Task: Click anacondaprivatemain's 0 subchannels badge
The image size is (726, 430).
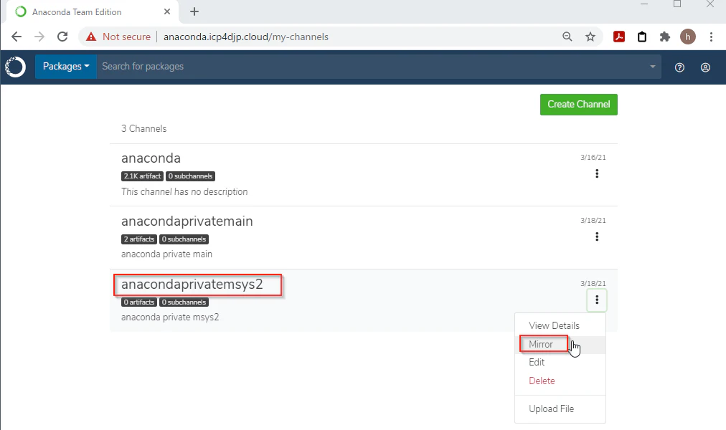Action: coord(184,239)
